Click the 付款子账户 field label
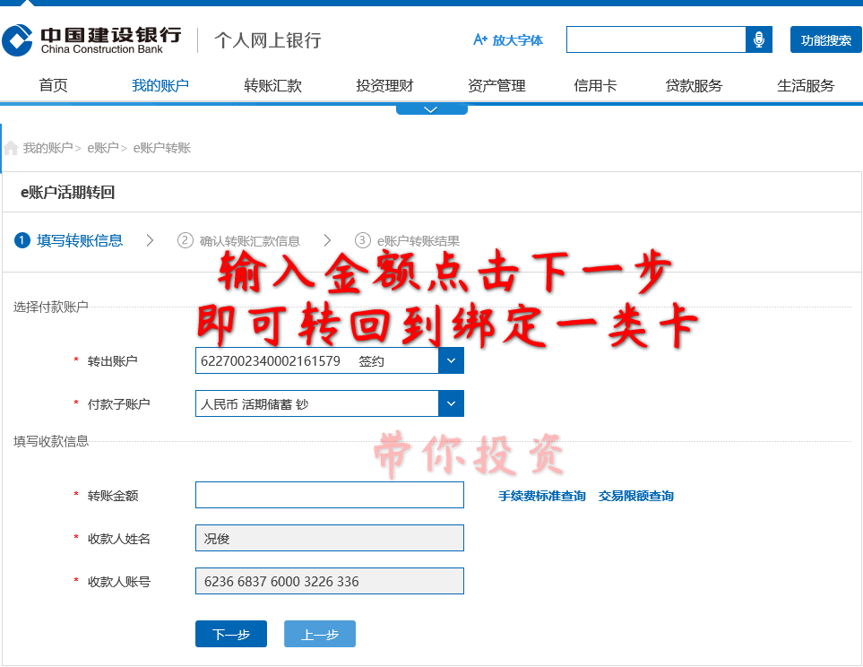The height and width of the screenshot is (667, 863). point(118,403)
